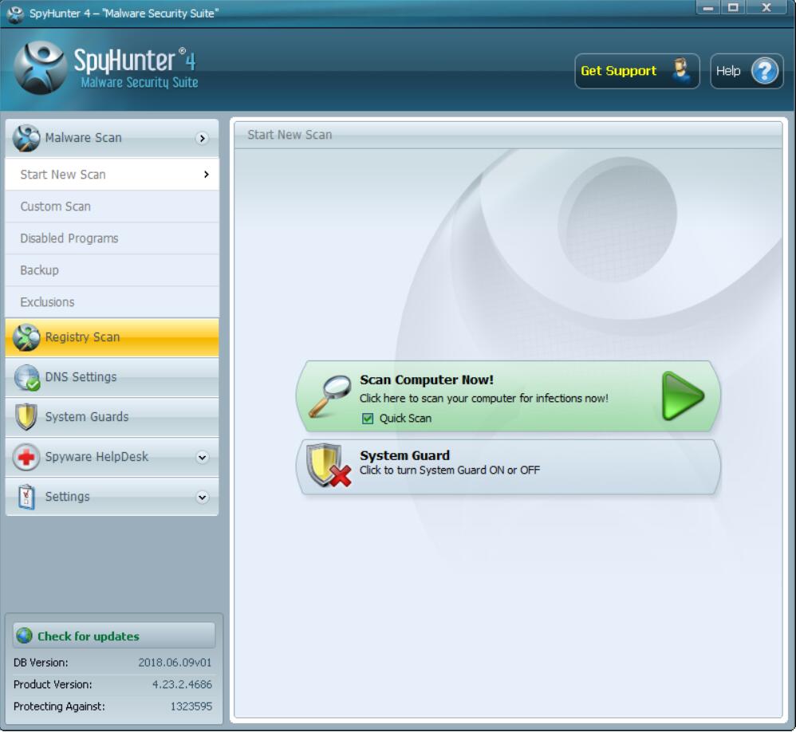Viewport: 796px width, 732px height.
Task: Click the blue question mark Help icon
Action: coord(765,71)
